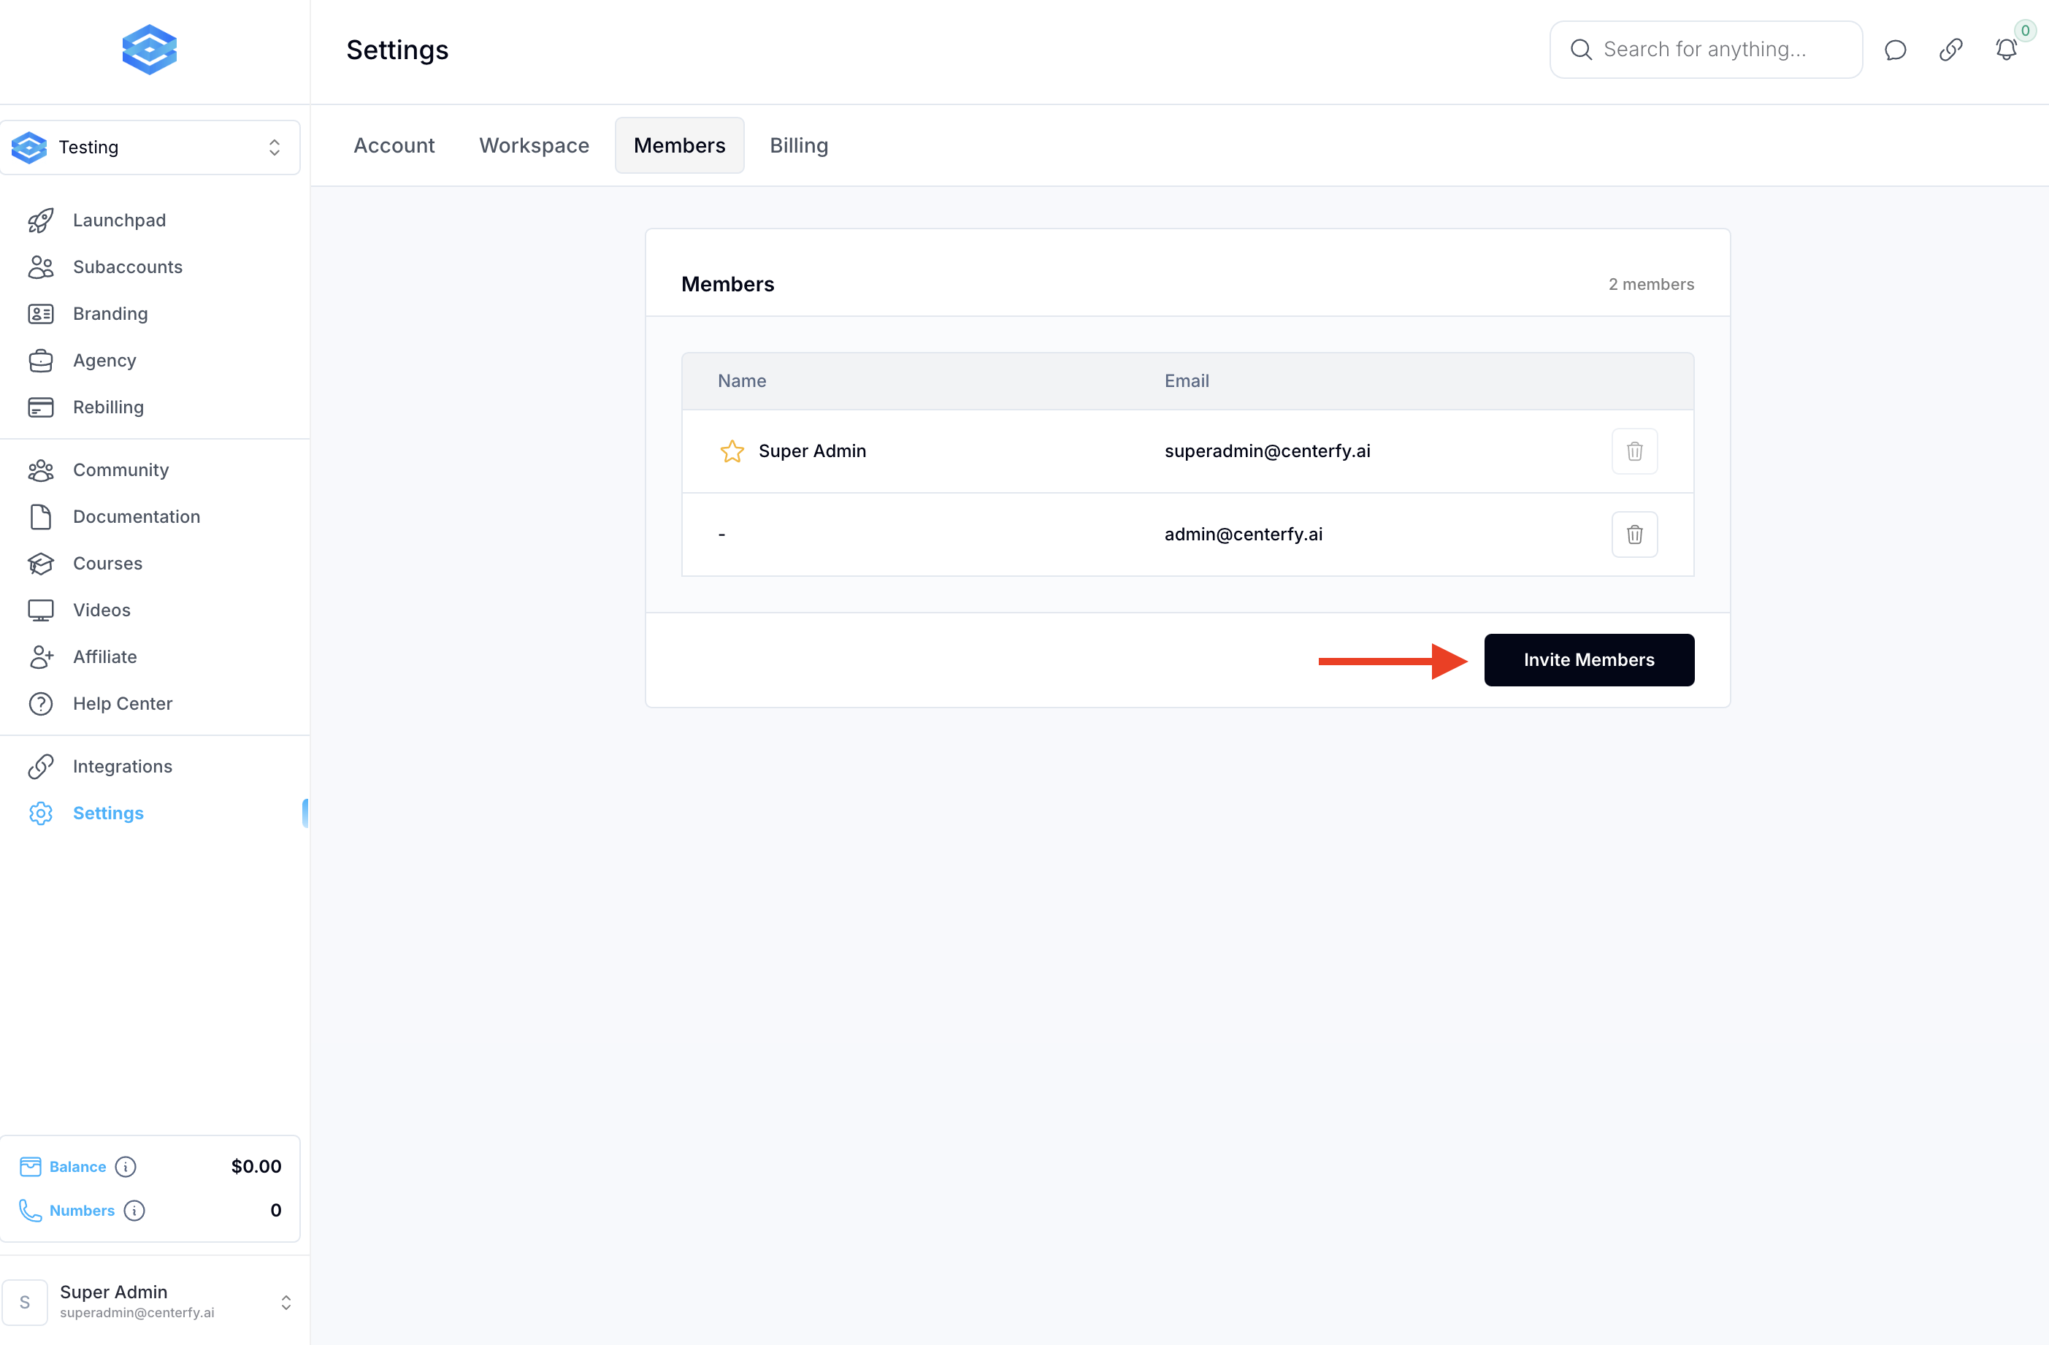This screenshot has height=1345, width=2049.
Task: Expand the Super Admin user menu
Action: pos(150,1301)
